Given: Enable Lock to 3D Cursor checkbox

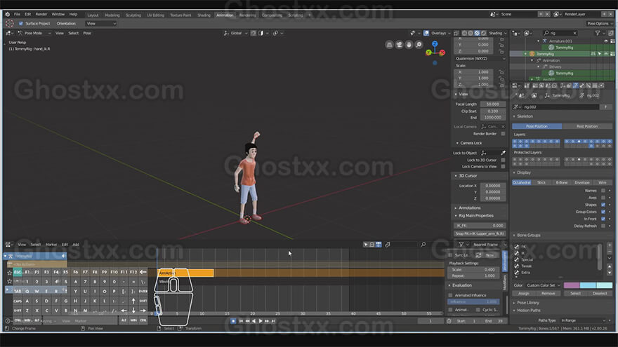Looking at the screenshot, I should click(x=503, y=160).
